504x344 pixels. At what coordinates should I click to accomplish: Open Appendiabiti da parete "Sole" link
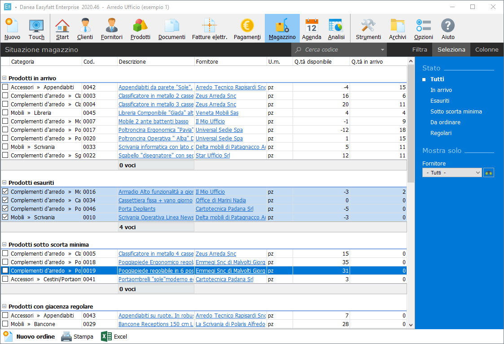coord(156,87)
